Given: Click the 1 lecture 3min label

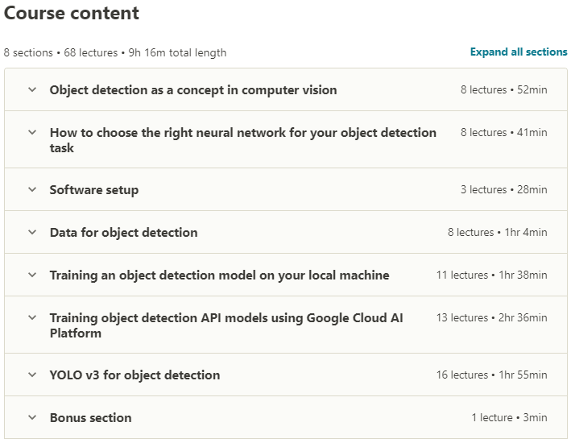Looking at the screenshot, I should tap(509, 418).
